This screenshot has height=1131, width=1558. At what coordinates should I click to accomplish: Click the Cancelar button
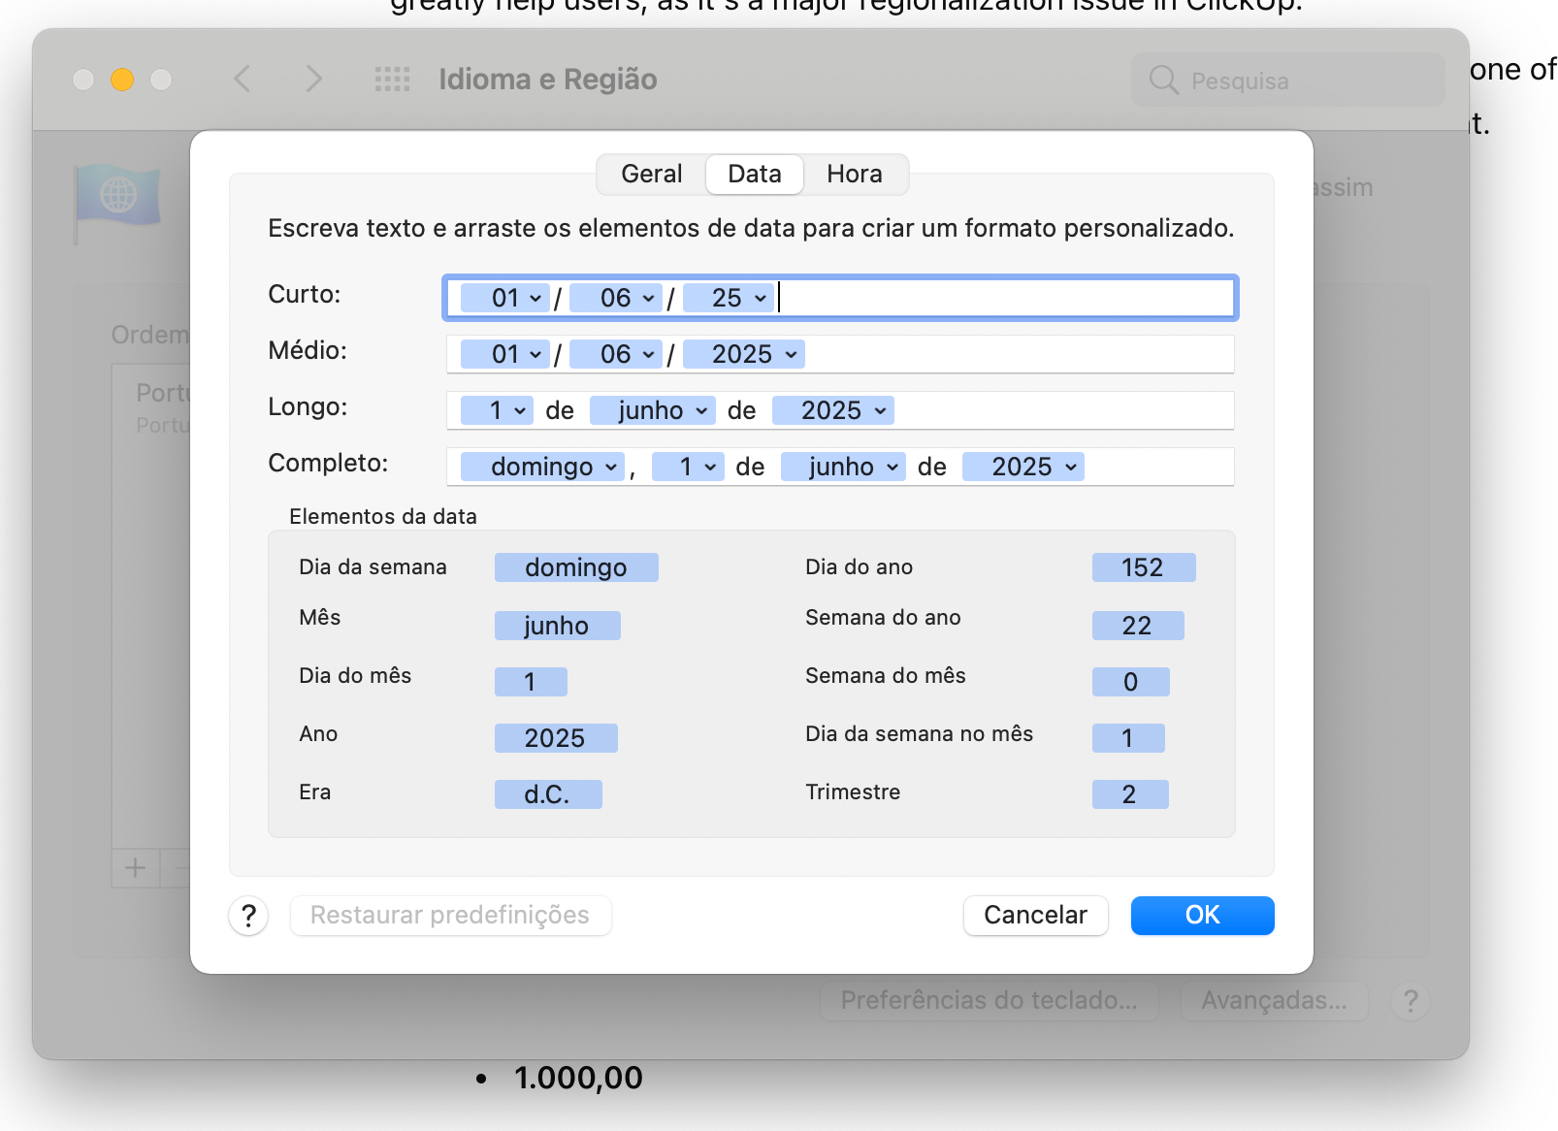click(1035, 915)
